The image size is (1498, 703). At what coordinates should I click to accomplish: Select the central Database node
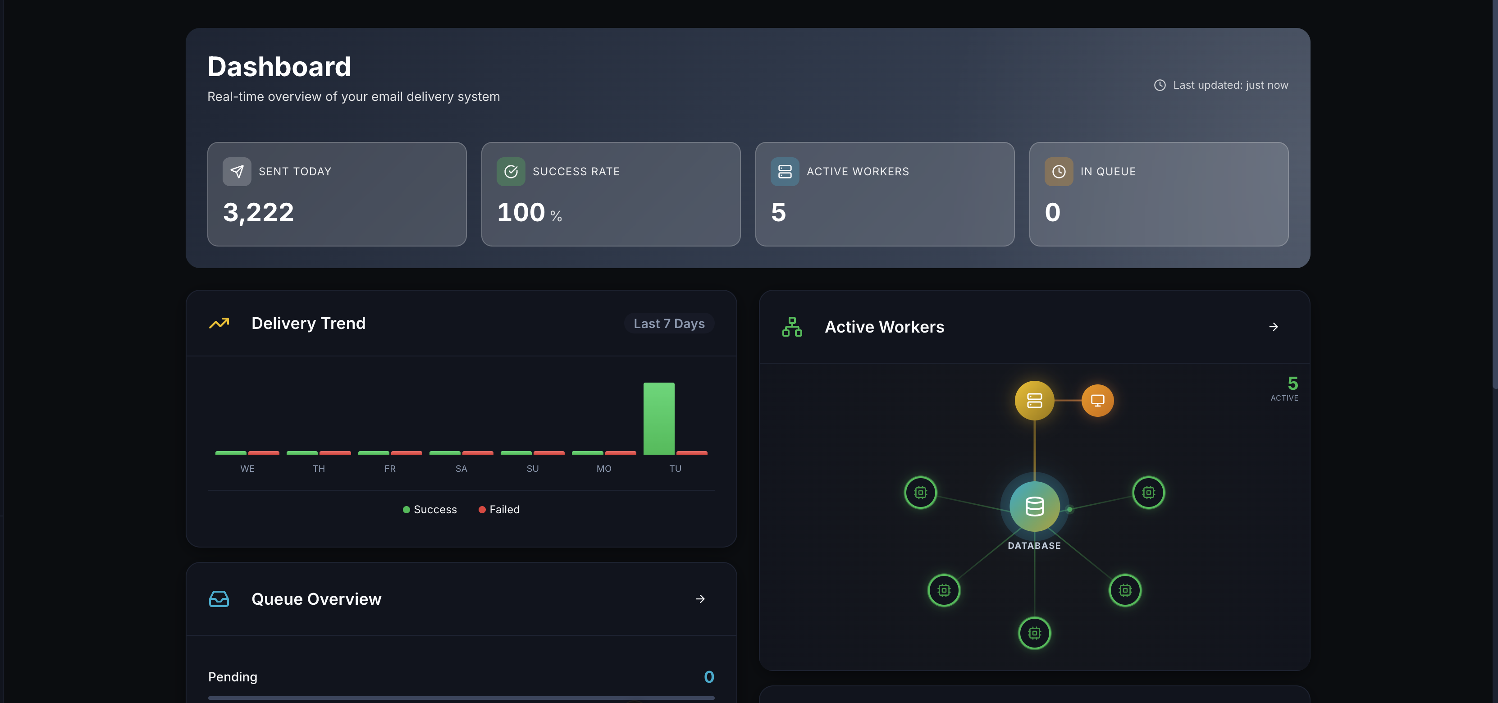coord(1034,507)
